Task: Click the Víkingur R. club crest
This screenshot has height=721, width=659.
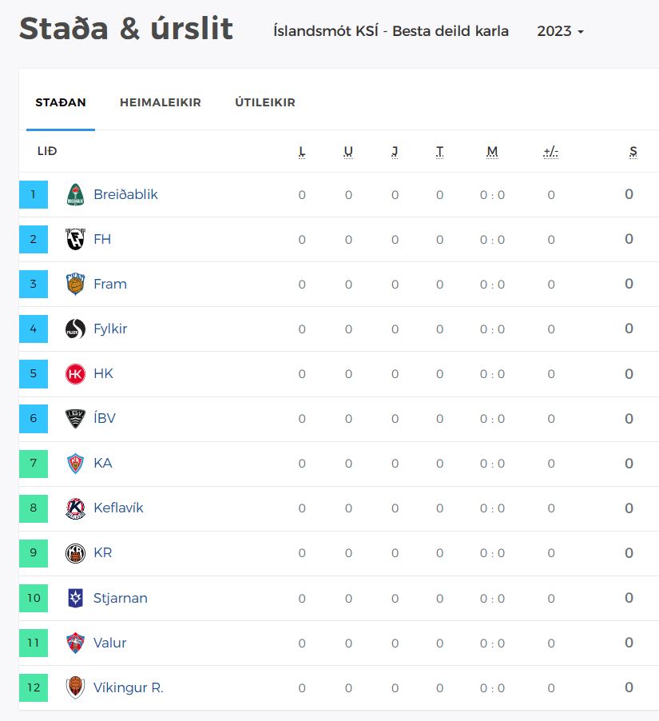Action: [x=75, y=687]
